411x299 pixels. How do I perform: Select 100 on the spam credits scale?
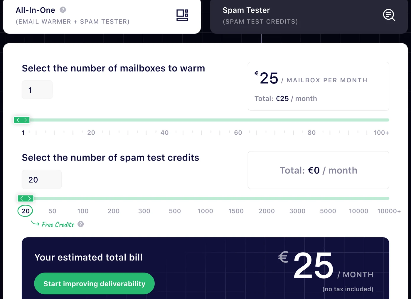coord(83,211)
